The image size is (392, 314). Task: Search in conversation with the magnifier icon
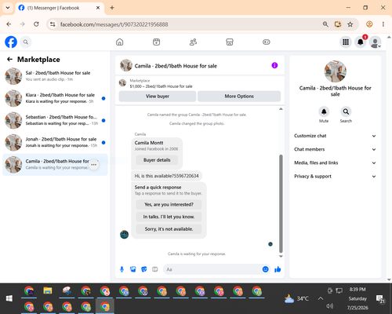point(346,111)
